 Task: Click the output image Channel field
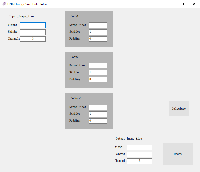pos(140,161)
